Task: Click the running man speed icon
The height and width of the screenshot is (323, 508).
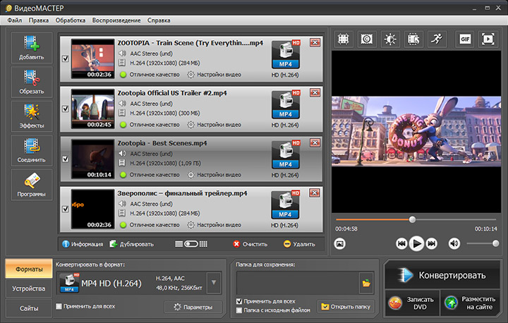Action: coord(437,39)
